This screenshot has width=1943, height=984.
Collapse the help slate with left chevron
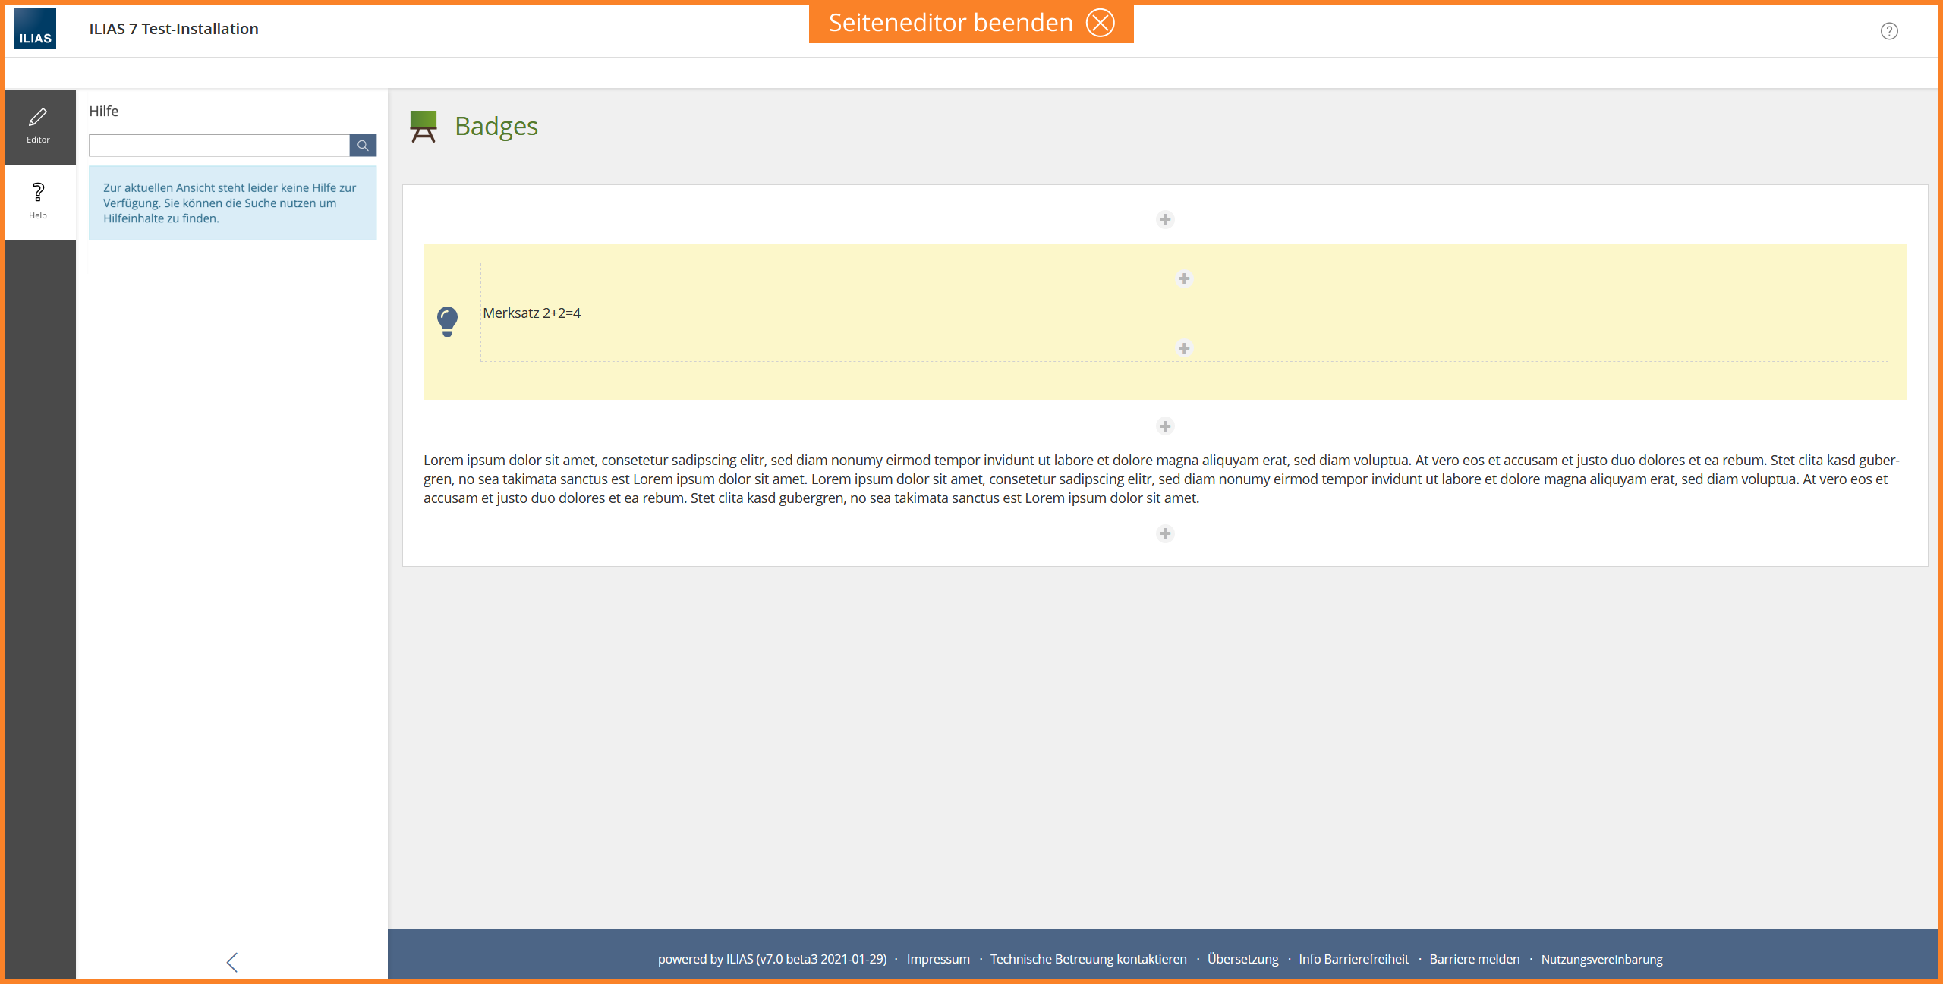pos(232,962)
